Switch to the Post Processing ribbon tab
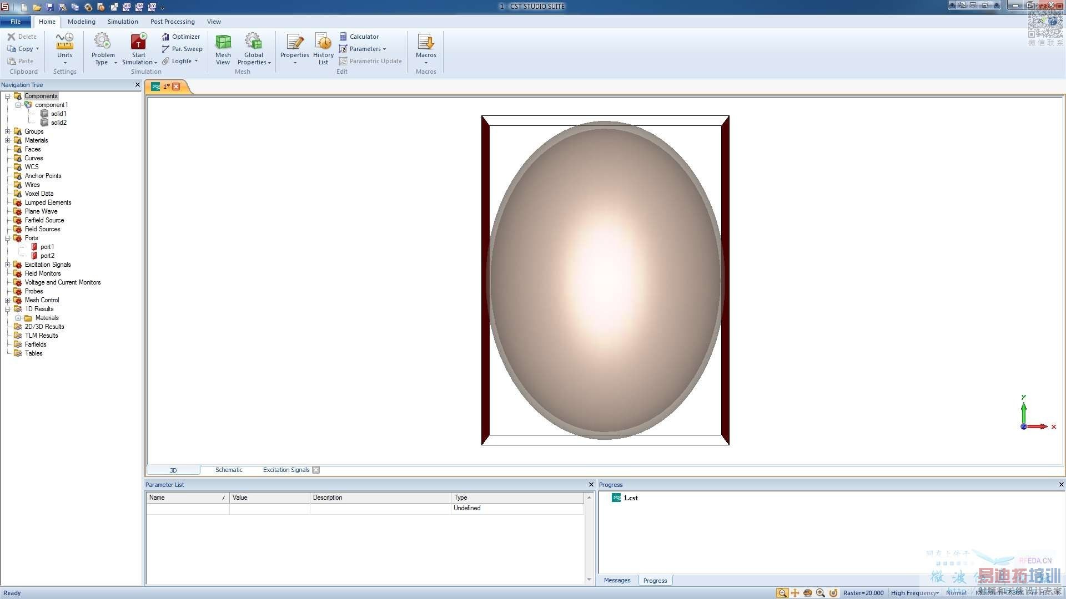Screen dimensions: 1066x599 pos(172,22)
